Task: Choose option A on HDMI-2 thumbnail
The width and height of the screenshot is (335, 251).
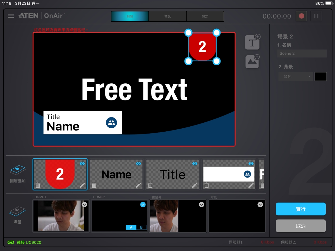Action: pos(131,227)
